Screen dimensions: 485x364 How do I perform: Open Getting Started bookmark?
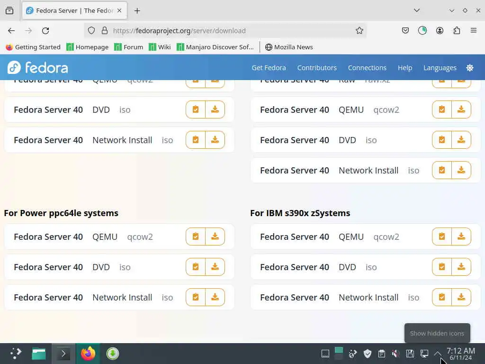coord(33,47)
